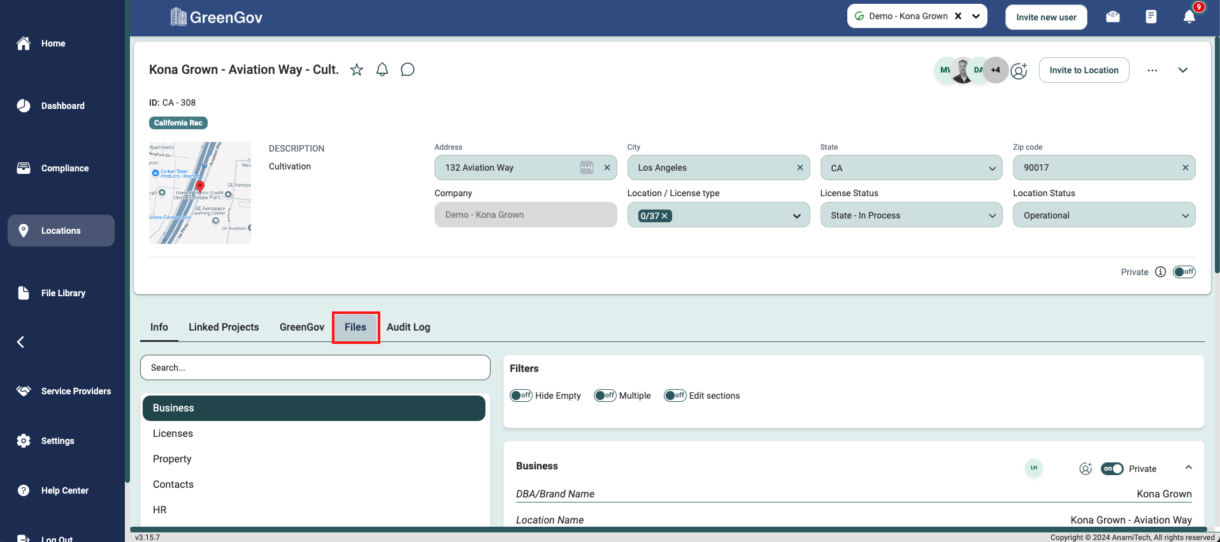Open the three-dots more options menu

[1152, 70]
